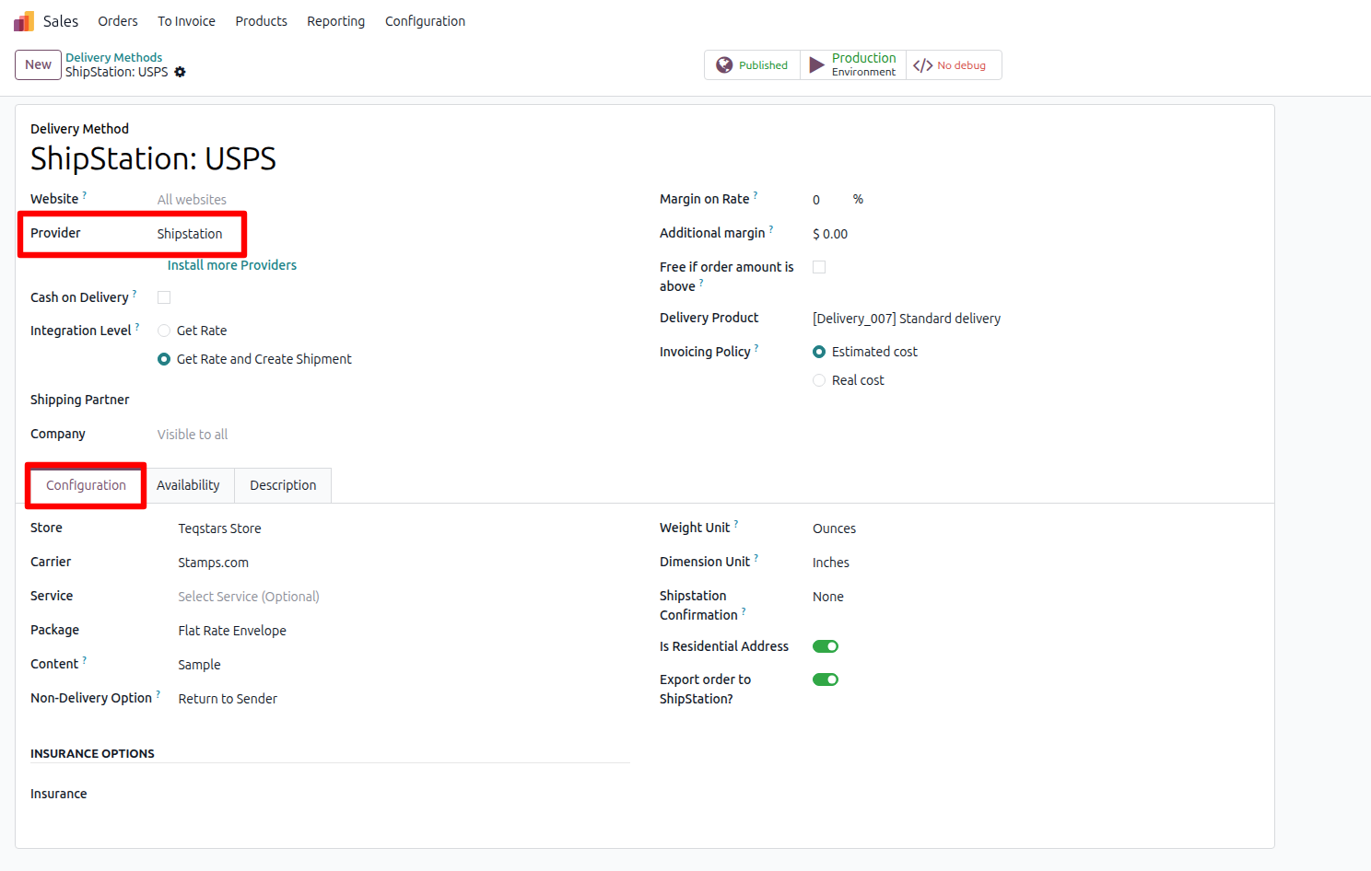
Task: Click the Production environment play icon
Action: (816, 65)
